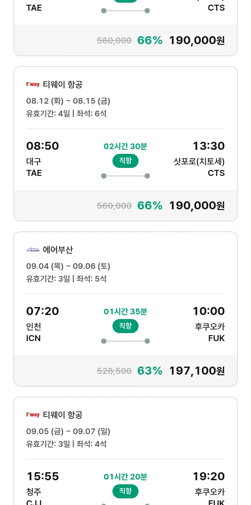
Task: Click the T'way logo on Sapporo card
Action: pos(33,84)
